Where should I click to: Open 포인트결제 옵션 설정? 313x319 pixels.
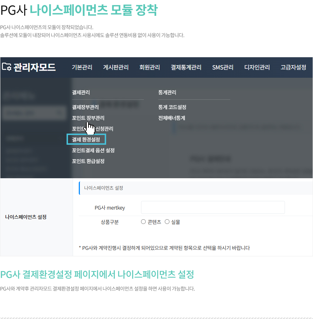pyautogui.click(x=93, y=150)
